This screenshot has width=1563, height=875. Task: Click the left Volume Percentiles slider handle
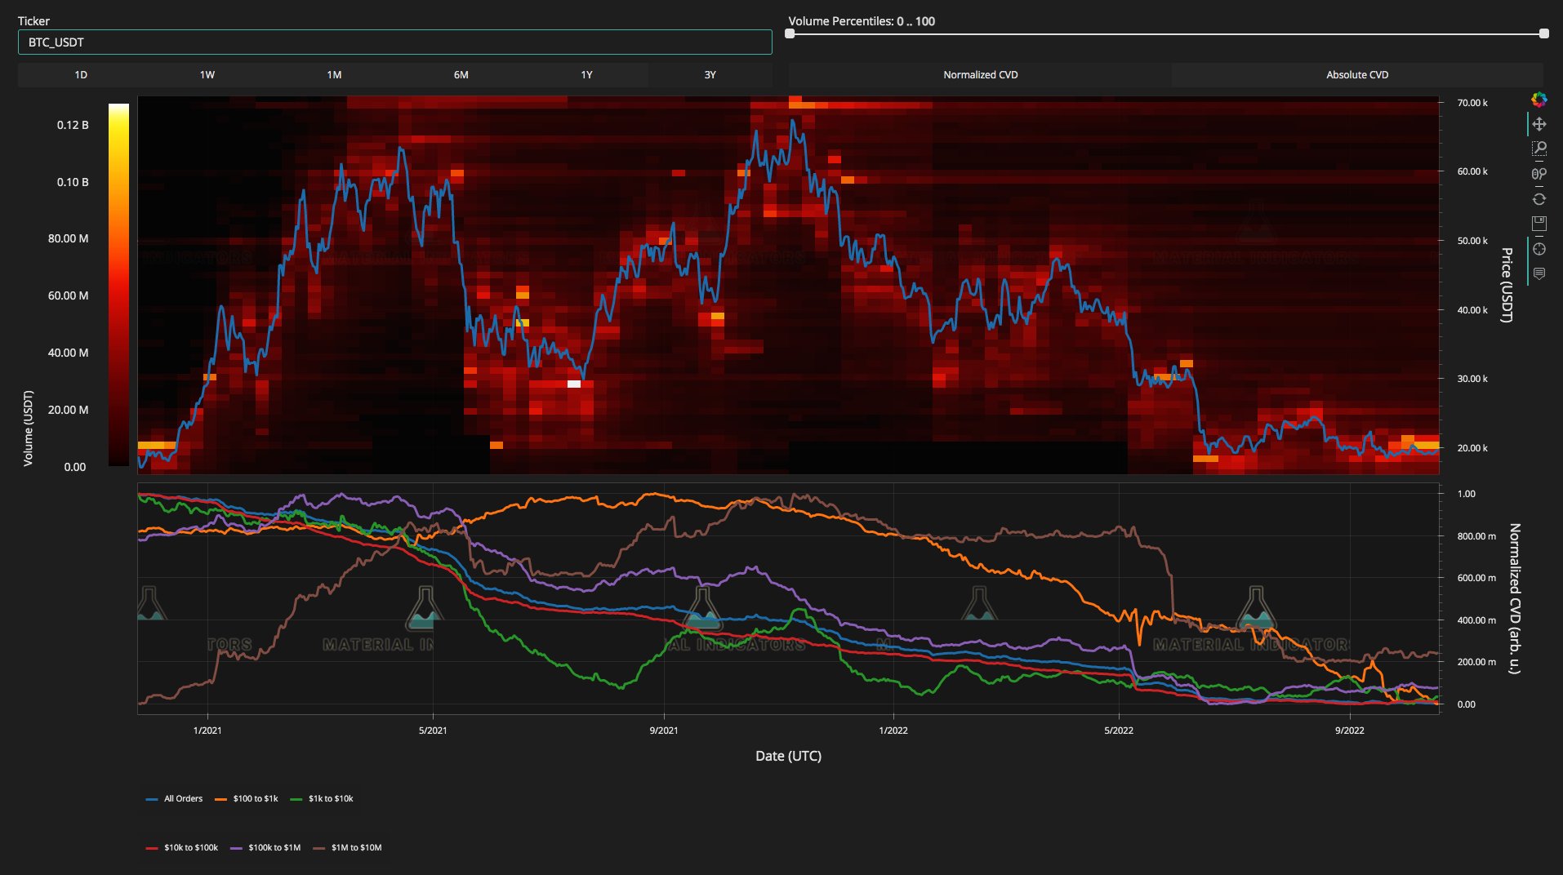coord(790,33)
